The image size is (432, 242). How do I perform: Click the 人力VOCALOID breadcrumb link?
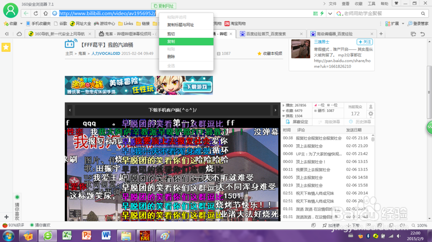point(105,53)
